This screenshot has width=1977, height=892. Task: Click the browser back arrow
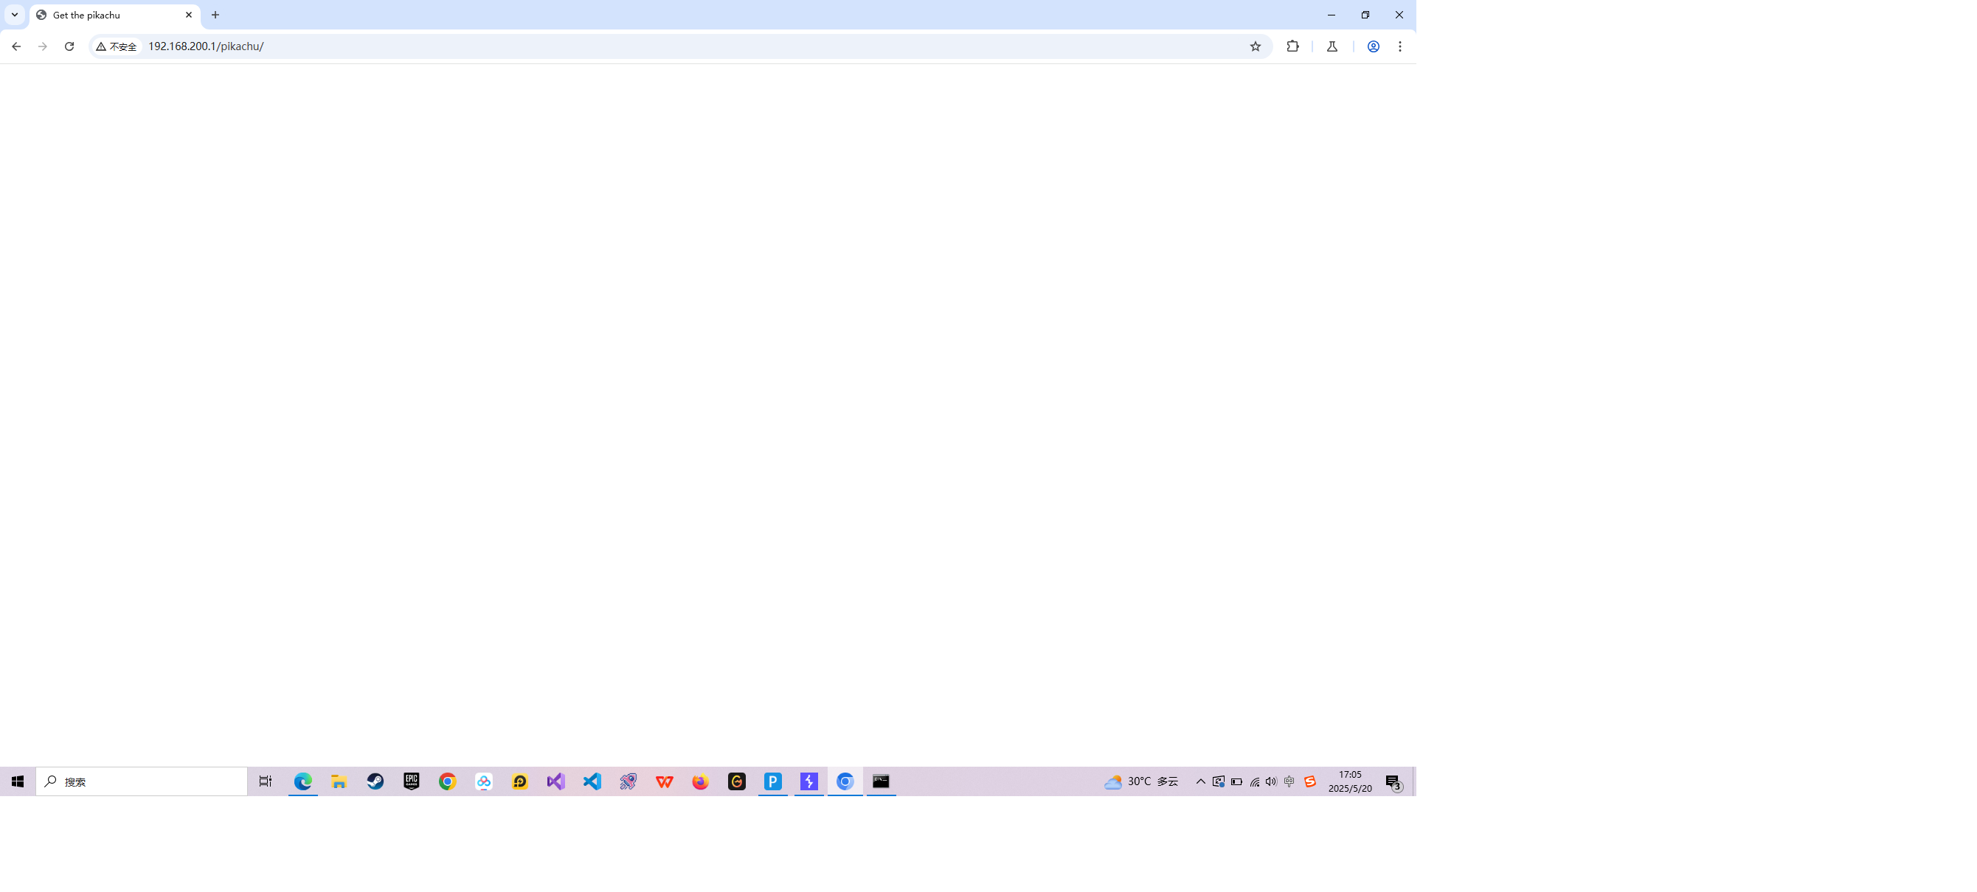[x=16, y=46]
